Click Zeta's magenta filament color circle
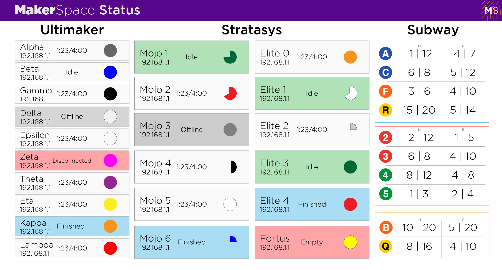 (110, 160)
